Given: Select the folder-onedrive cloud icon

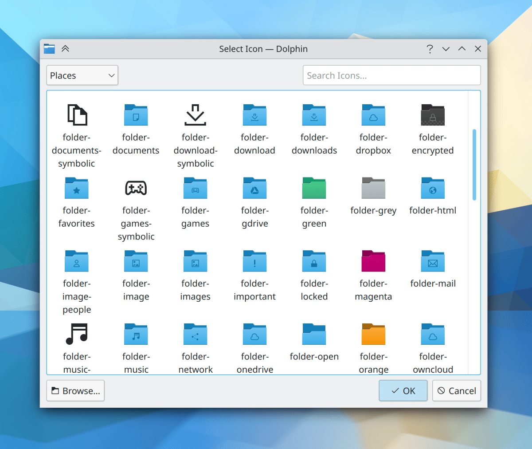Looking at the screenshot, I should 254,334.
